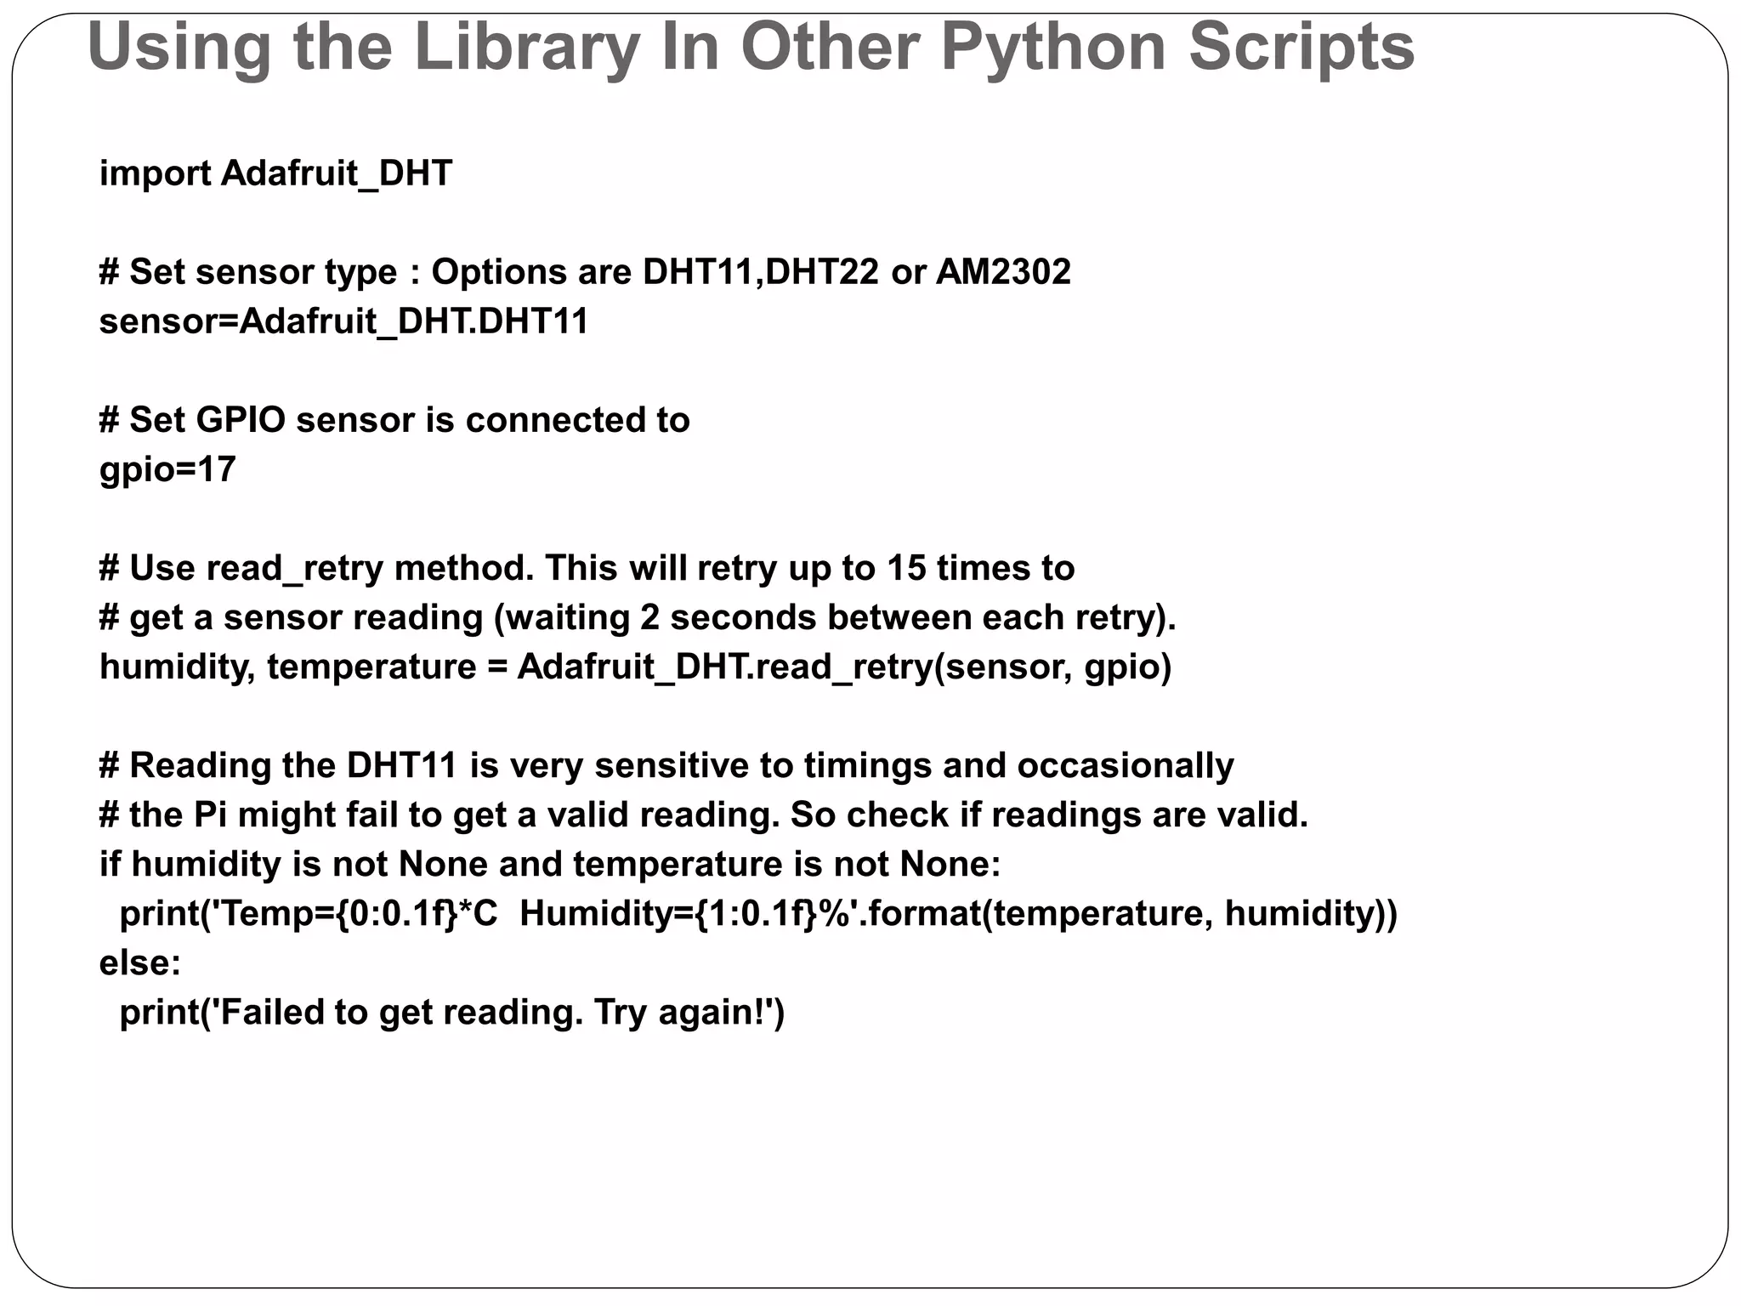This screenshot has height=1306, width=1741.
Task: Click the '# Reading the DHT11 is very sensitive' comment
Action: click(666, 765)
